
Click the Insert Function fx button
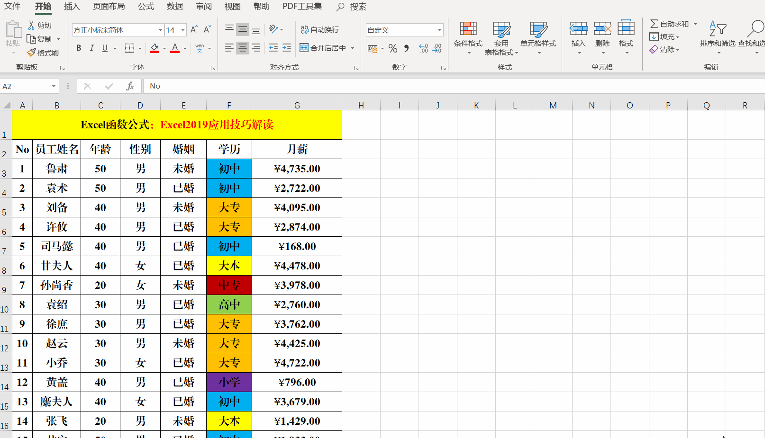click(130, 86)
